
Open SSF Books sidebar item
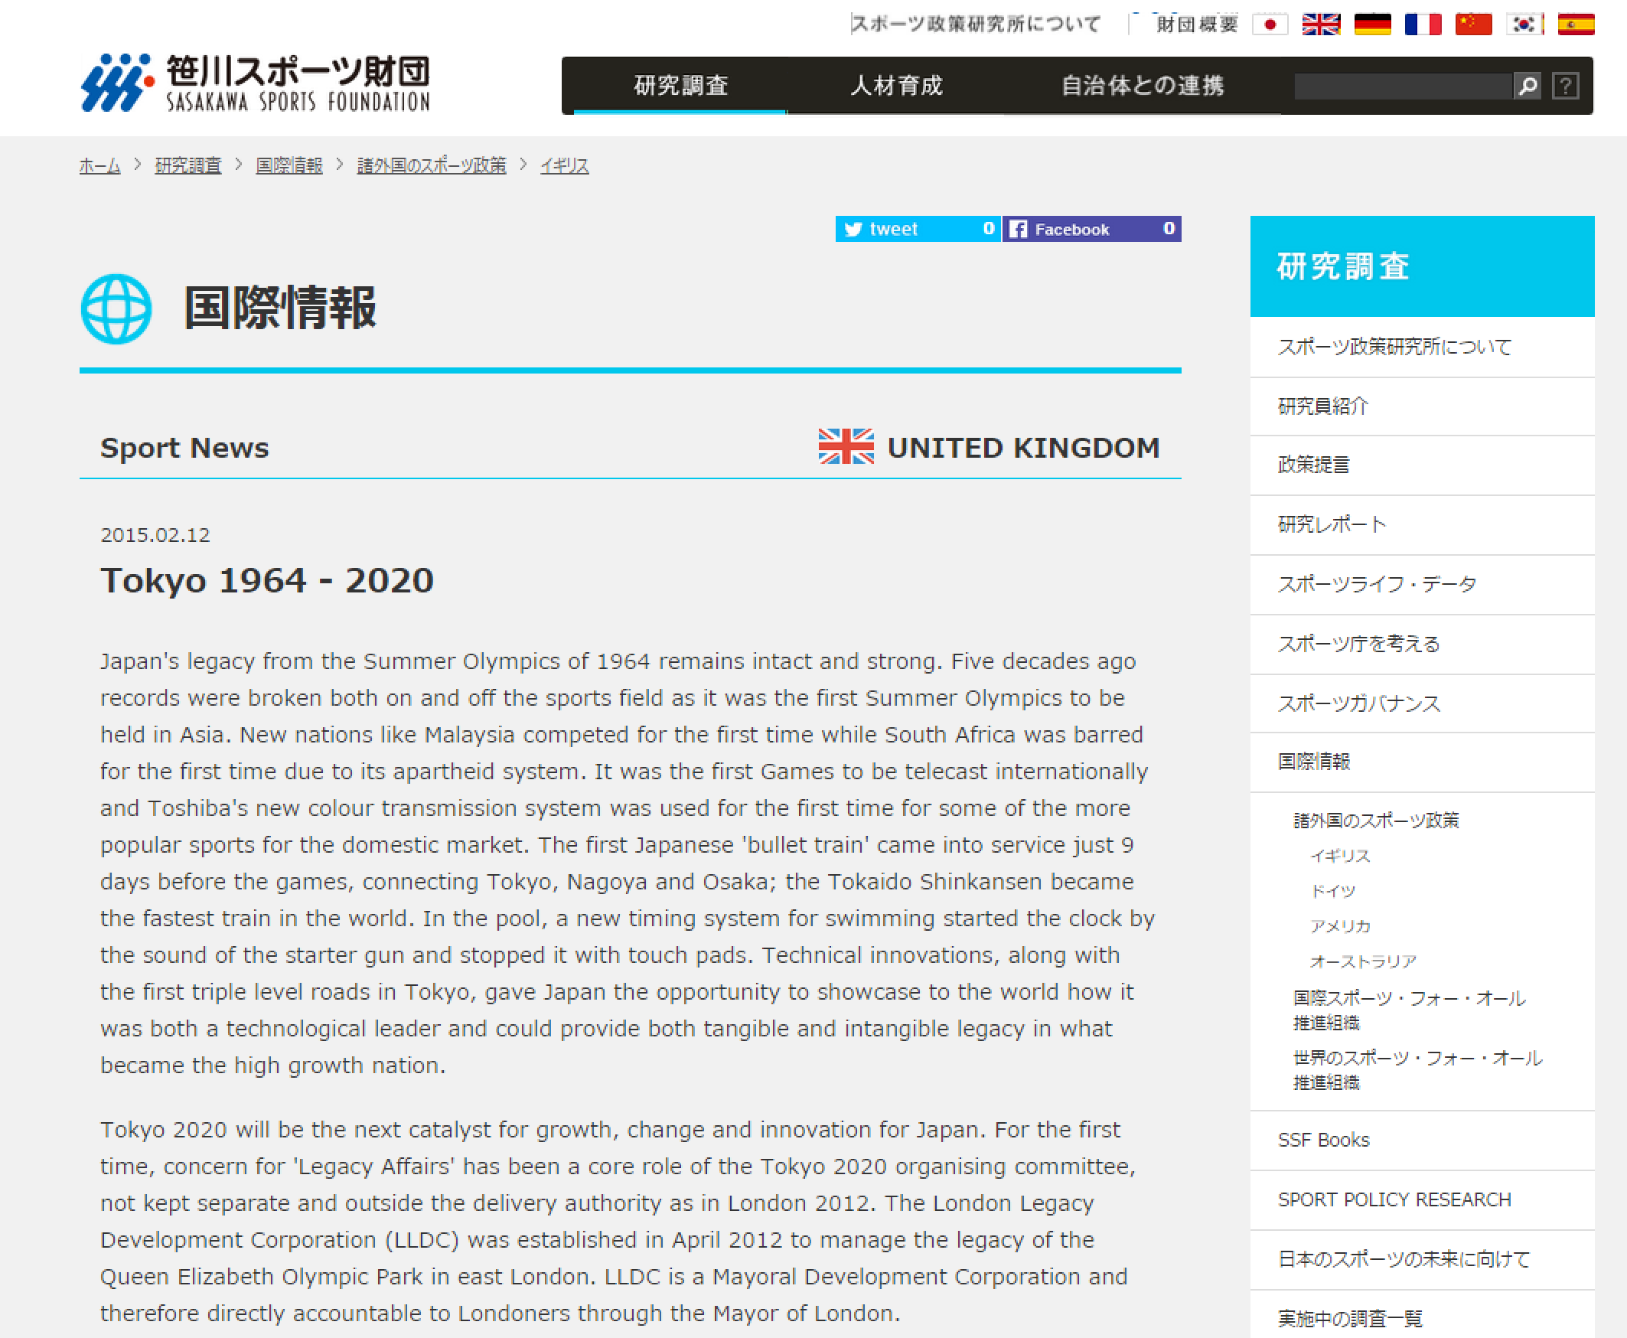tap(1322, 1140)
